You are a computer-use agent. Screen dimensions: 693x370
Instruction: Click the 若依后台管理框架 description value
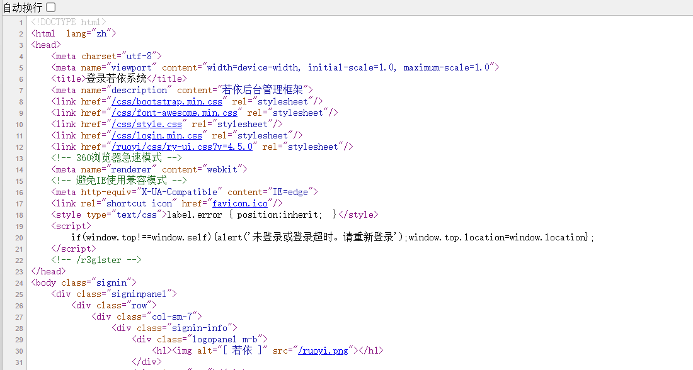click(x=263, y=90)
